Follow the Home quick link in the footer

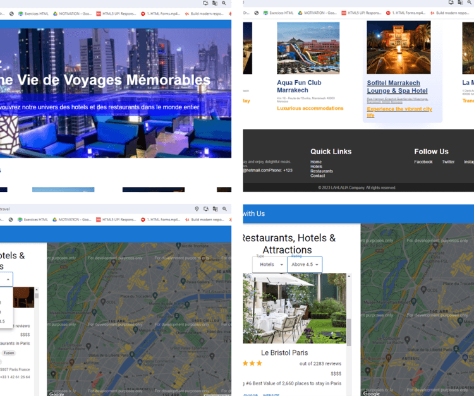pyautogui.click(x=316, y=162)
